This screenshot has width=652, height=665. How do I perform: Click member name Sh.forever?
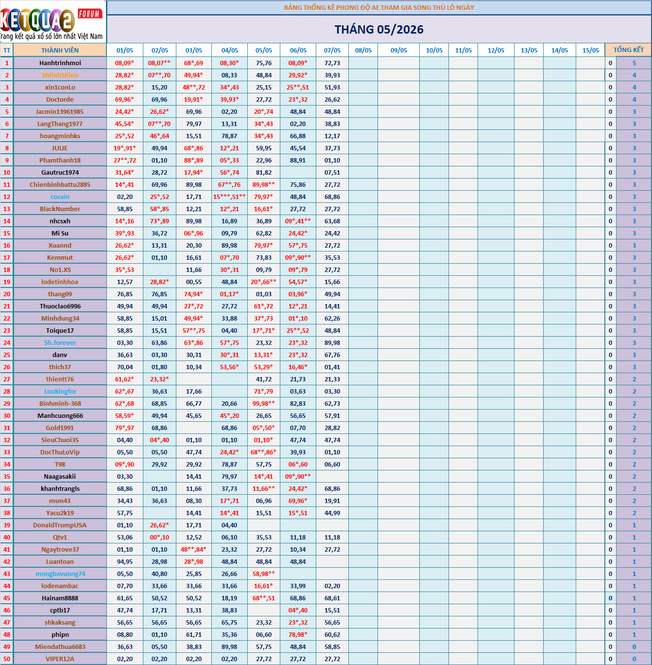pos(60,342)
